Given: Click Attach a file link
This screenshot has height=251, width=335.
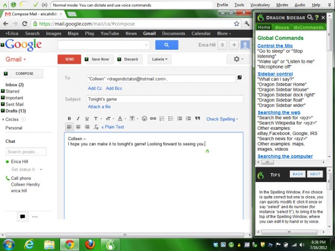Looking at the screenshot, I should point(99,107).
